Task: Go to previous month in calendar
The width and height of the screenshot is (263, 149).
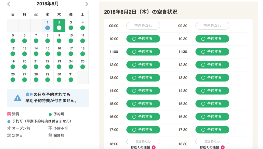Action: pos(9,4)
